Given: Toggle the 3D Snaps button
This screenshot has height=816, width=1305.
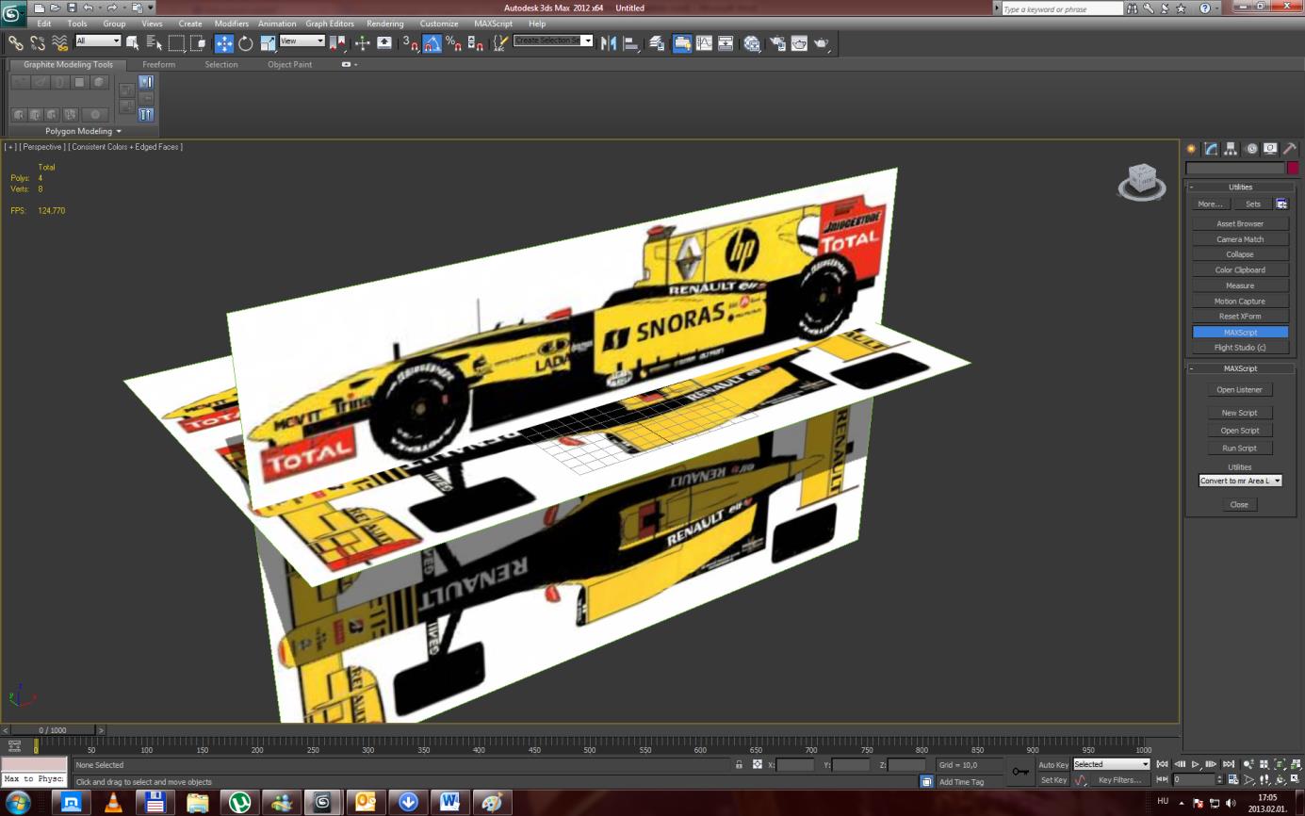Looking at the screenshot, I should click(410, 42).
